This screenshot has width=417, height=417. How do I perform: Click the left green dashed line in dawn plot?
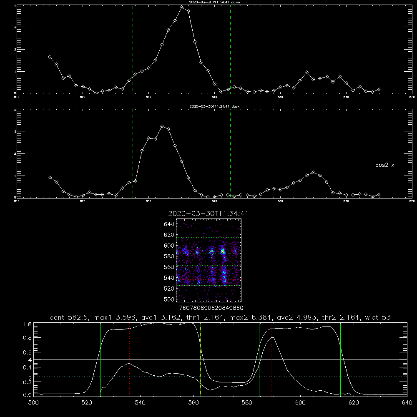(x=133, y=49)
